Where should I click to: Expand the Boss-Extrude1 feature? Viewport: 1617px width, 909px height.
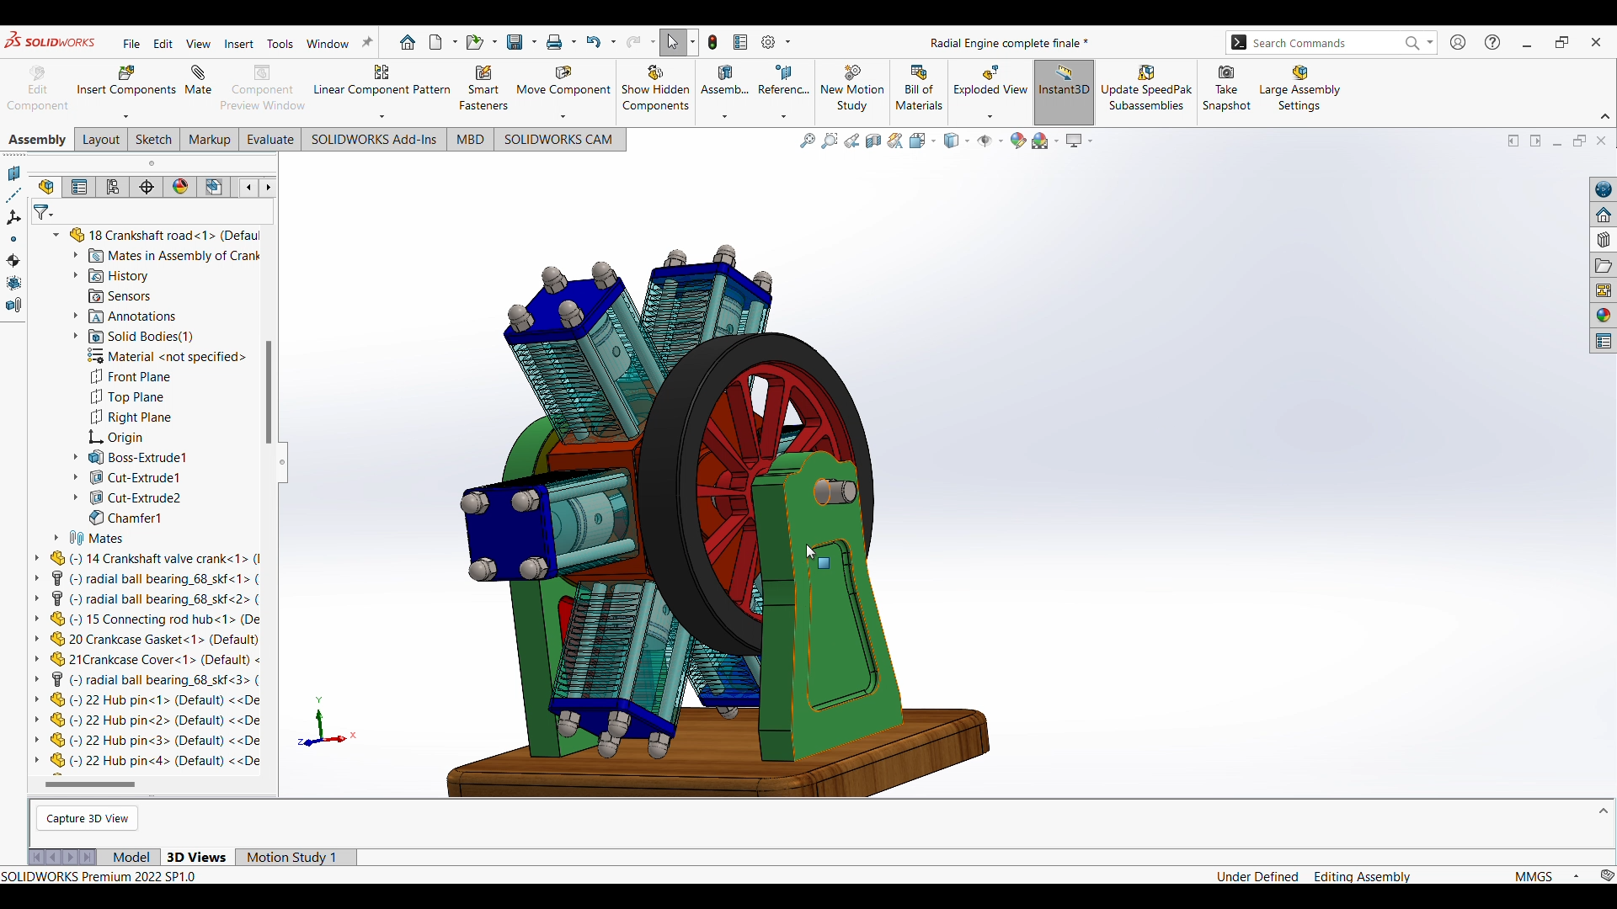tap(76, 458)
